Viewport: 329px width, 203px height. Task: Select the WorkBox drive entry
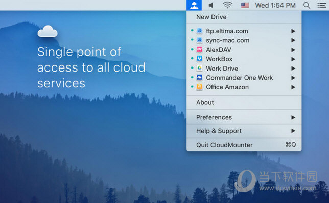pyautogui.click(x=244, y=59)
